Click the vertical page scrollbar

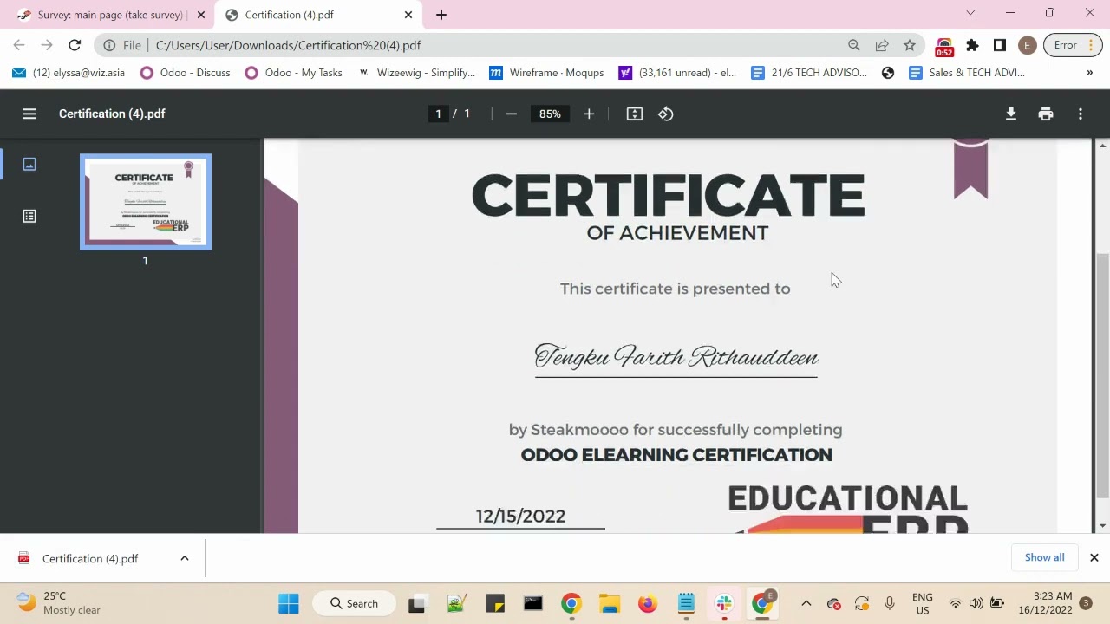pyautogui.click(x=1102, y=377)
